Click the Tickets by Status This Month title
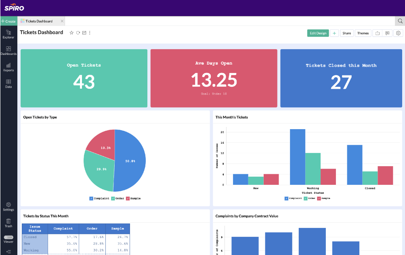The width and height of the screenshot is (405, 255). click(x=46, y=216)
